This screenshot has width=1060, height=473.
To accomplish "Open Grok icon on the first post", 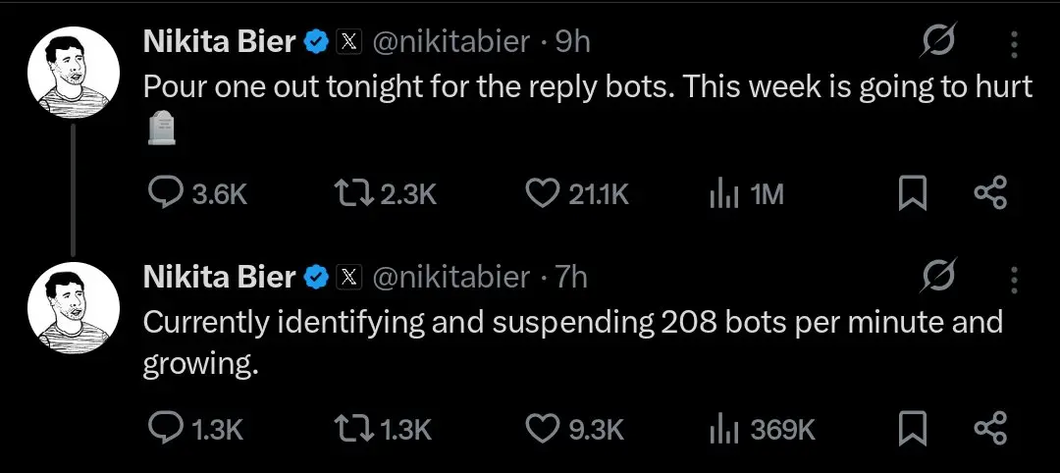I will [x=938, y=42].
